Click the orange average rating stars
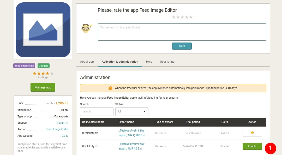282x155 pixels. [43, 73]
